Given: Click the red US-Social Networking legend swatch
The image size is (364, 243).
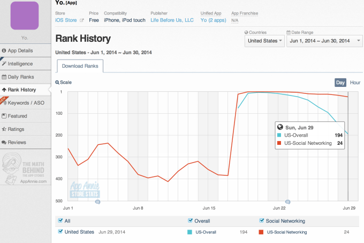Looking at the screenshot, I should click(x=261, y=232).
